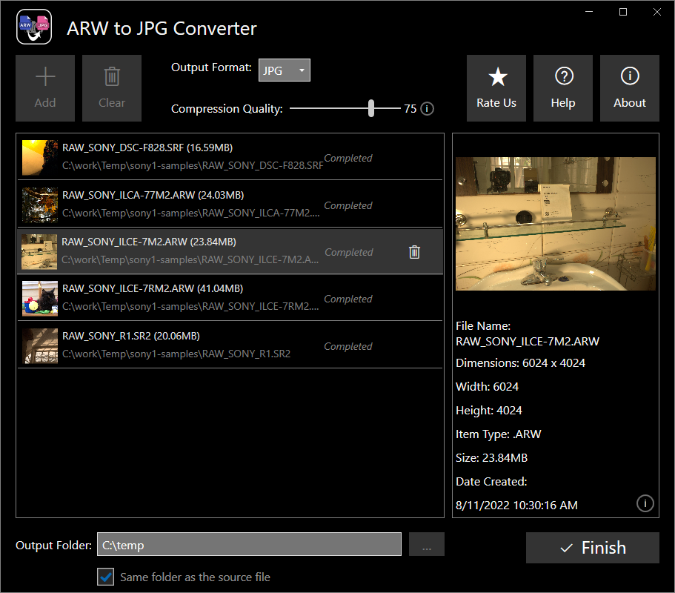Select the RAW_SONY_R1.SR2 file name
The image size is (675, 593).
click(x=131, y=336)
